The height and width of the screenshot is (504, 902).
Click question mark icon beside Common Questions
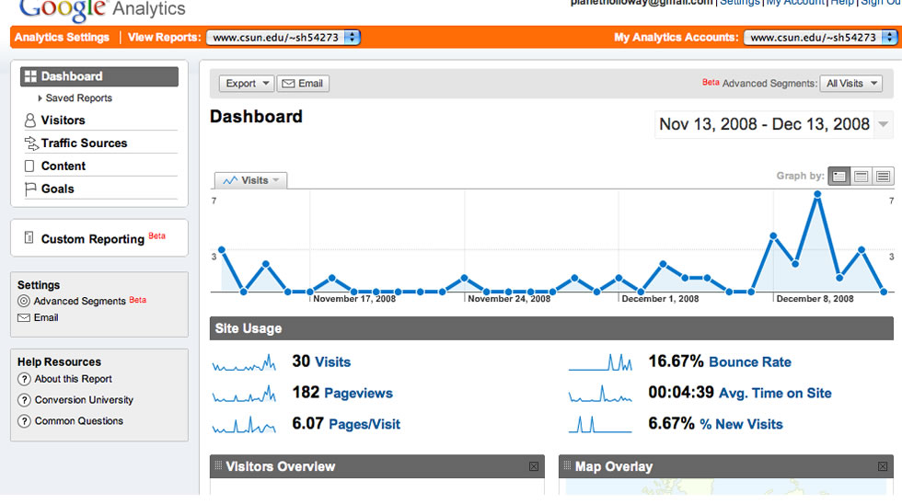pyautogui.click(x=24, y=421)
